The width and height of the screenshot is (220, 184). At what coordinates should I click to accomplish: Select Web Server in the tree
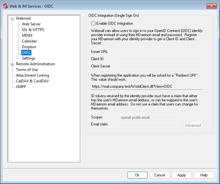(x=31, y=24)
